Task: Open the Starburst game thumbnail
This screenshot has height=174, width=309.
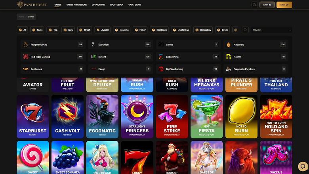Action: [33, 117]
